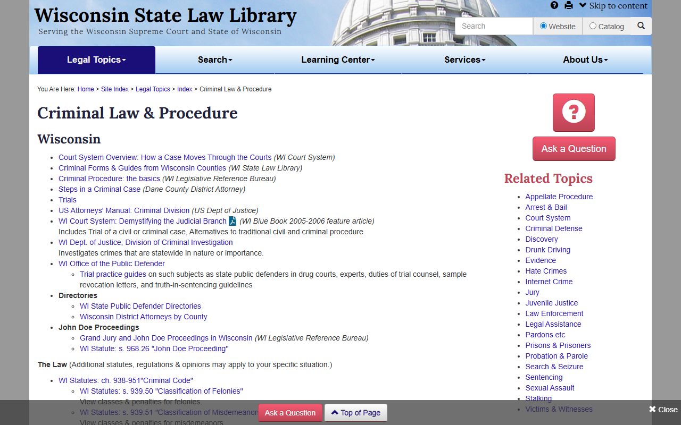681x425 pixels.
Task: Open WI Office of the Public Defender link
Action: pos(112,263)
